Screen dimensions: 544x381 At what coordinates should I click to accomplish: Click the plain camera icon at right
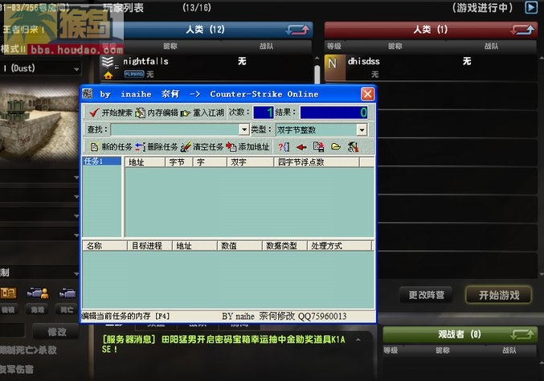[x=67, y=293]
